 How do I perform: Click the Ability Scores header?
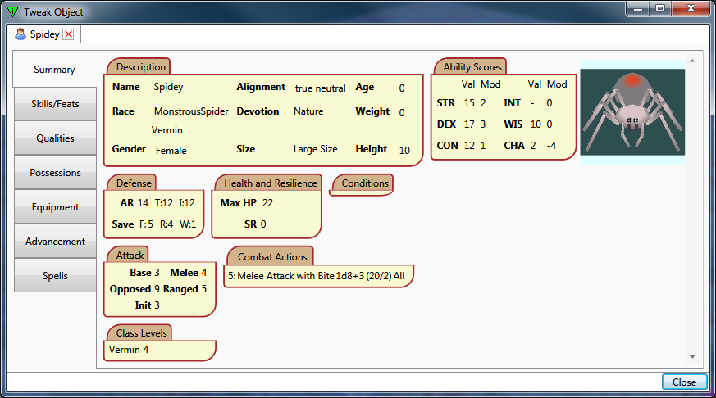[x=469, y=67]
